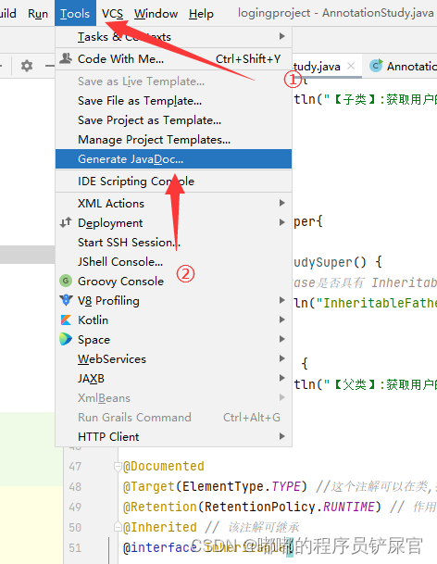Select Generate JavaDoc menu entry
437x564 pixels.
point(173,159)
